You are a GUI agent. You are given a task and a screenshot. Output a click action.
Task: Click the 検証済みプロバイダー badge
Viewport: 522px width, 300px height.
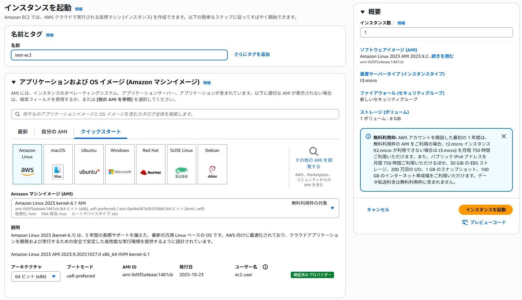(312, 275)
